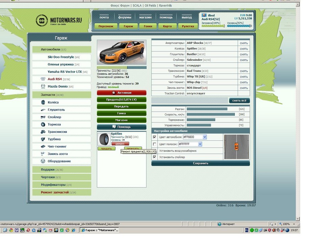Click the Motorwars.ru logo
The image size is (314, 251).
tap(59, 21)
